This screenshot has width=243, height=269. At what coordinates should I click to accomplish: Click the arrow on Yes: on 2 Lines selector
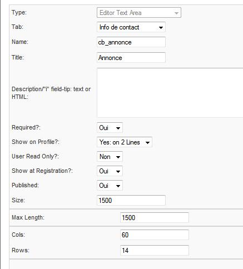tap(147, 143)
